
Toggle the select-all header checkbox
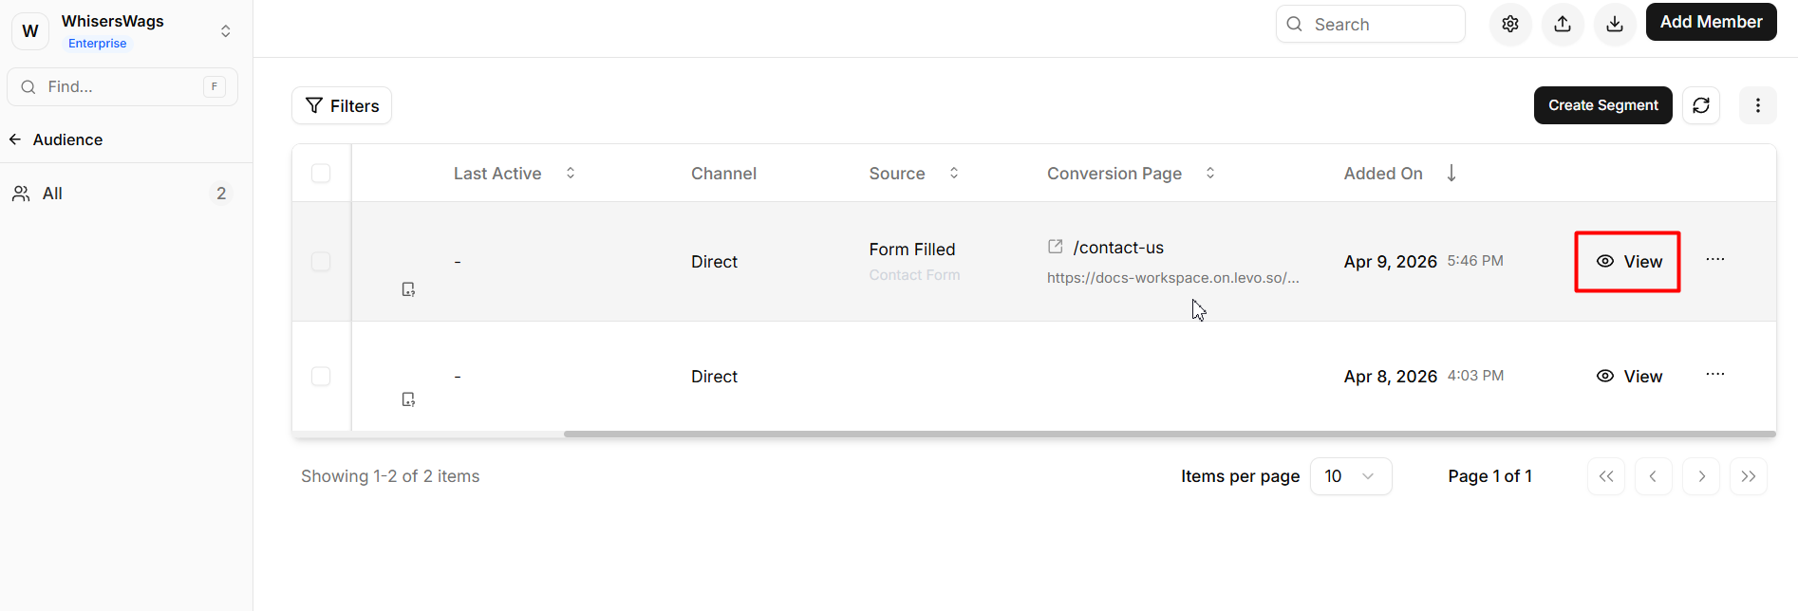point(321,174)
